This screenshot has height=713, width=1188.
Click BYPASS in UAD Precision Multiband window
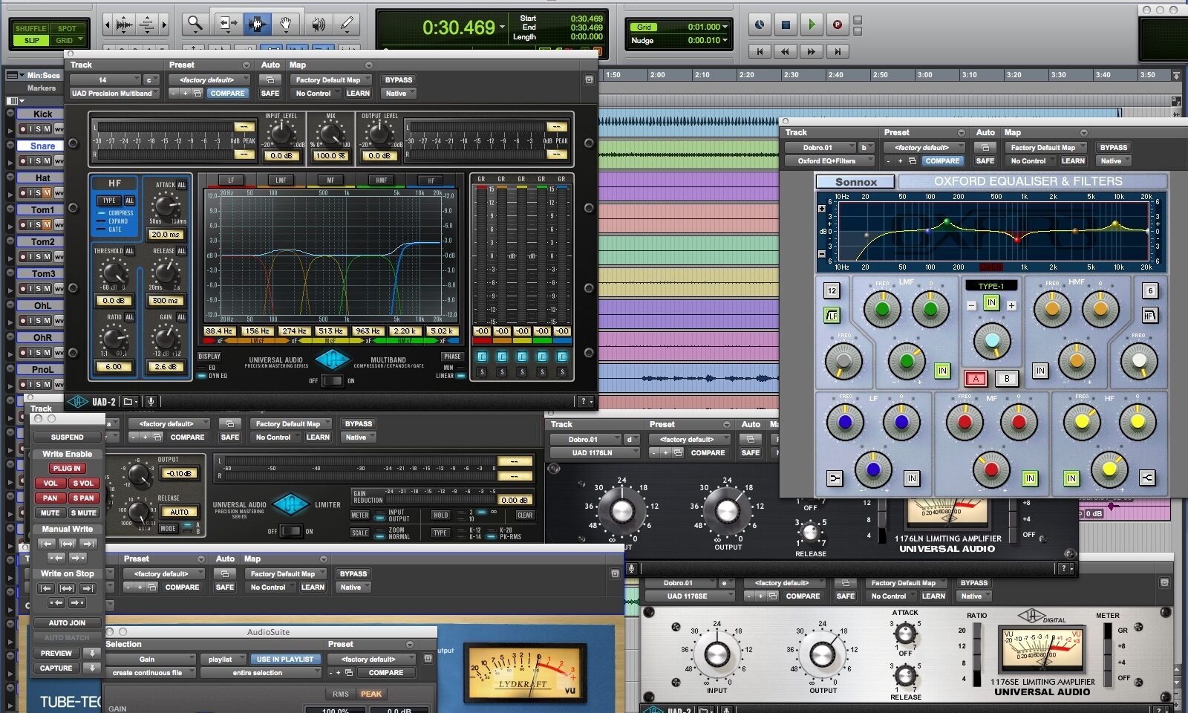(398, 80)
